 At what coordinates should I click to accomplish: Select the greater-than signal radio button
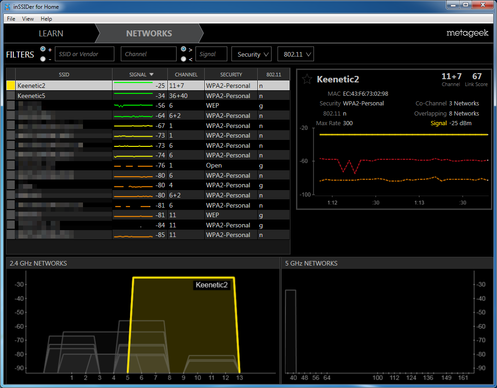tap(183, 49)
